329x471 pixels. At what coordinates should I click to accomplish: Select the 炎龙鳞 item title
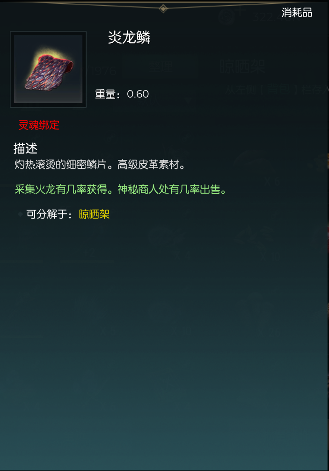[x=129, y=38]
